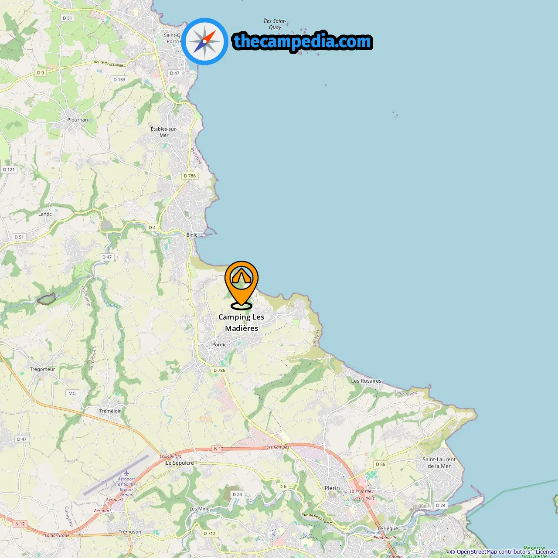
Task: Click the compass logo icon
Action: pyautogui.click(x=205, y=41)
